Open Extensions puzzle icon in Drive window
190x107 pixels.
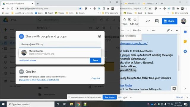[108, 9]
